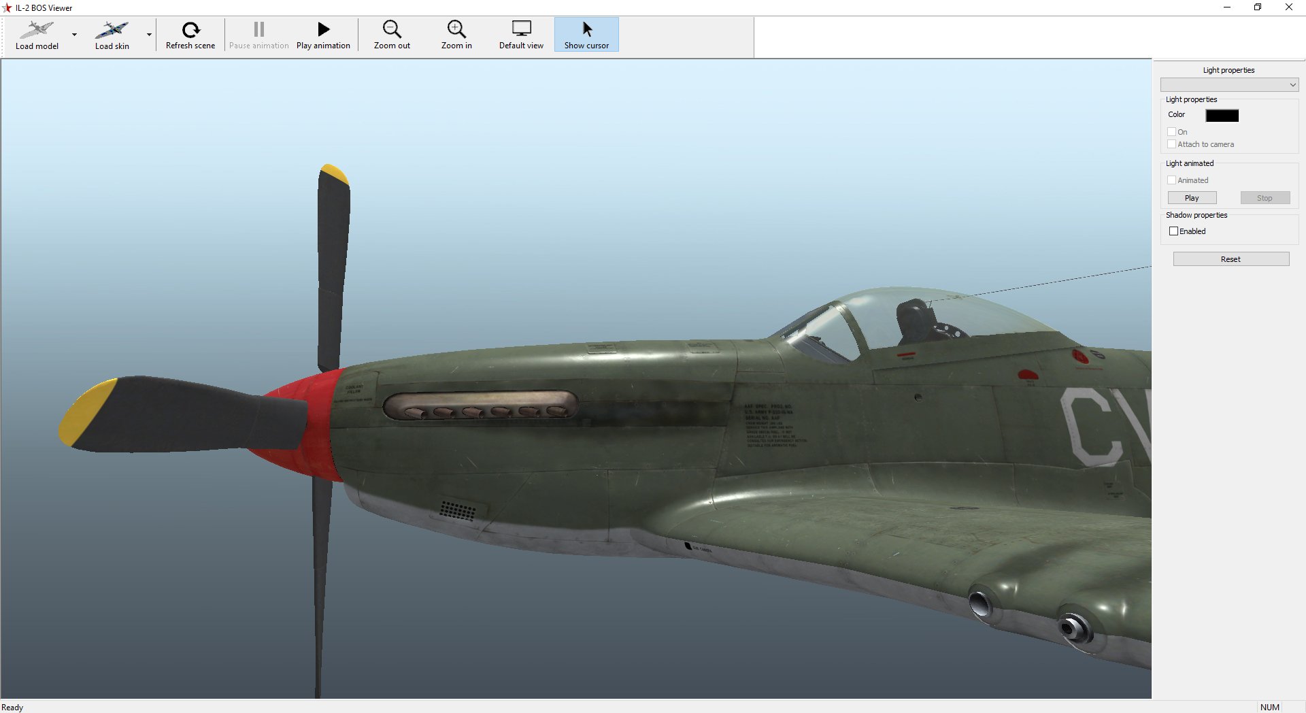1306x713 pixels.
Task: Expand the Load skin dropdown arrow
Action: (149, 35)
